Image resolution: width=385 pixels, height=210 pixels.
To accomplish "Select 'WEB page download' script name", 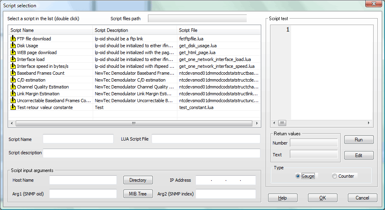I will coord(37,52).
